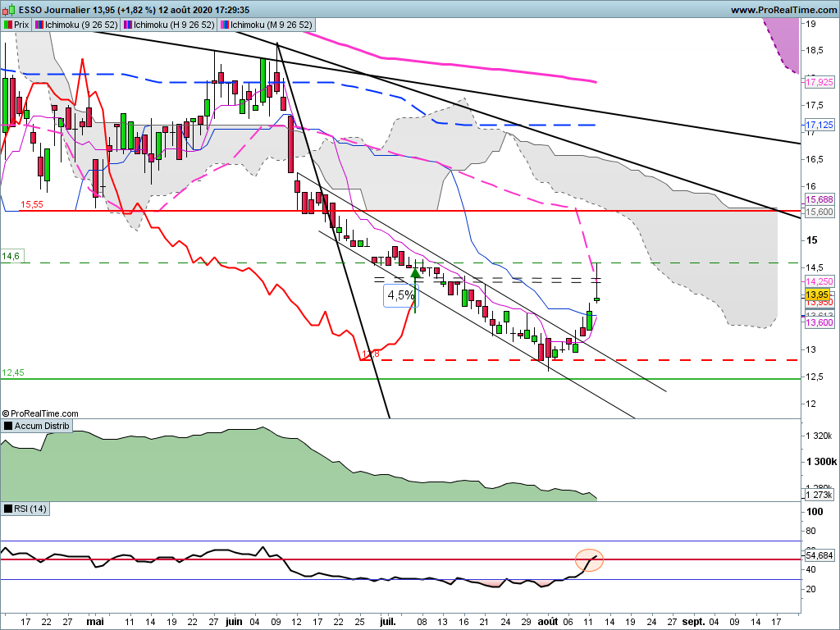Click the yellow 13,95 current price tag
This screenshot has width=840, height=630.
click(818, 294)
